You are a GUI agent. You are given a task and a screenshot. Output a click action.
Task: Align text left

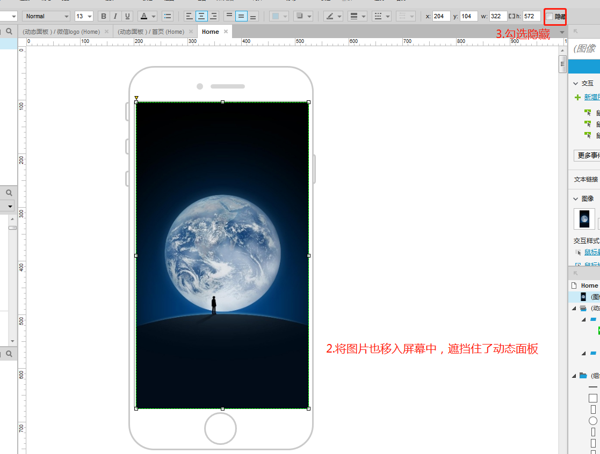point(190,16)
